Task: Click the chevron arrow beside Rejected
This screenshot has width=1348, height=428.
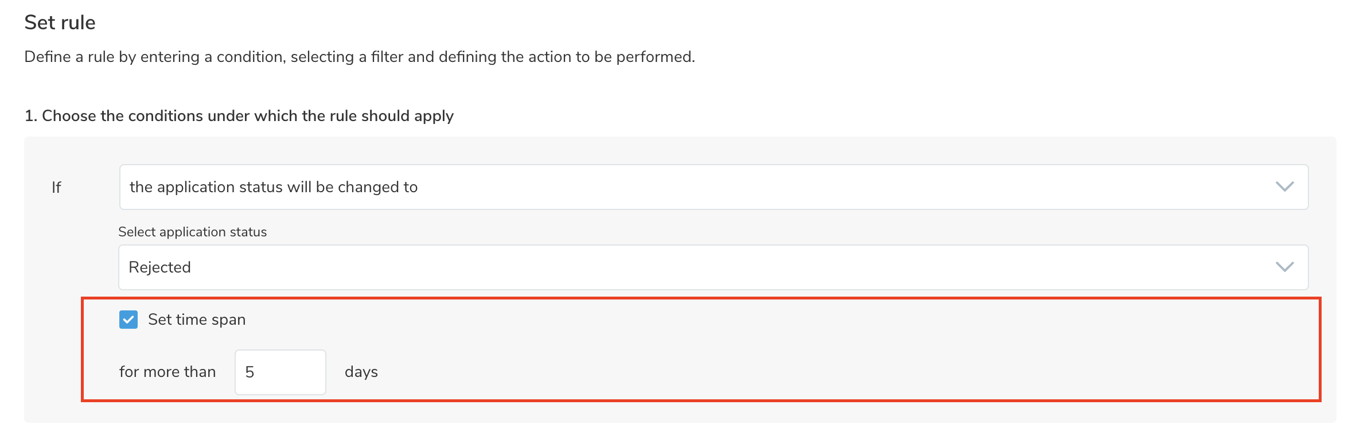Action: (1284, 267)
